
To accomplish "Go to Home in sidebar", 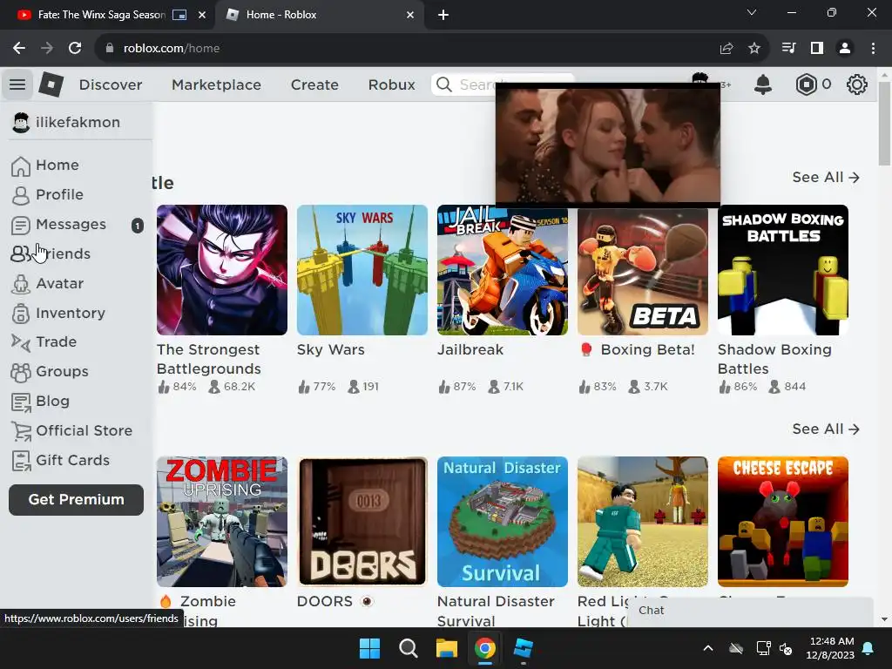I will tap(45, 165).
